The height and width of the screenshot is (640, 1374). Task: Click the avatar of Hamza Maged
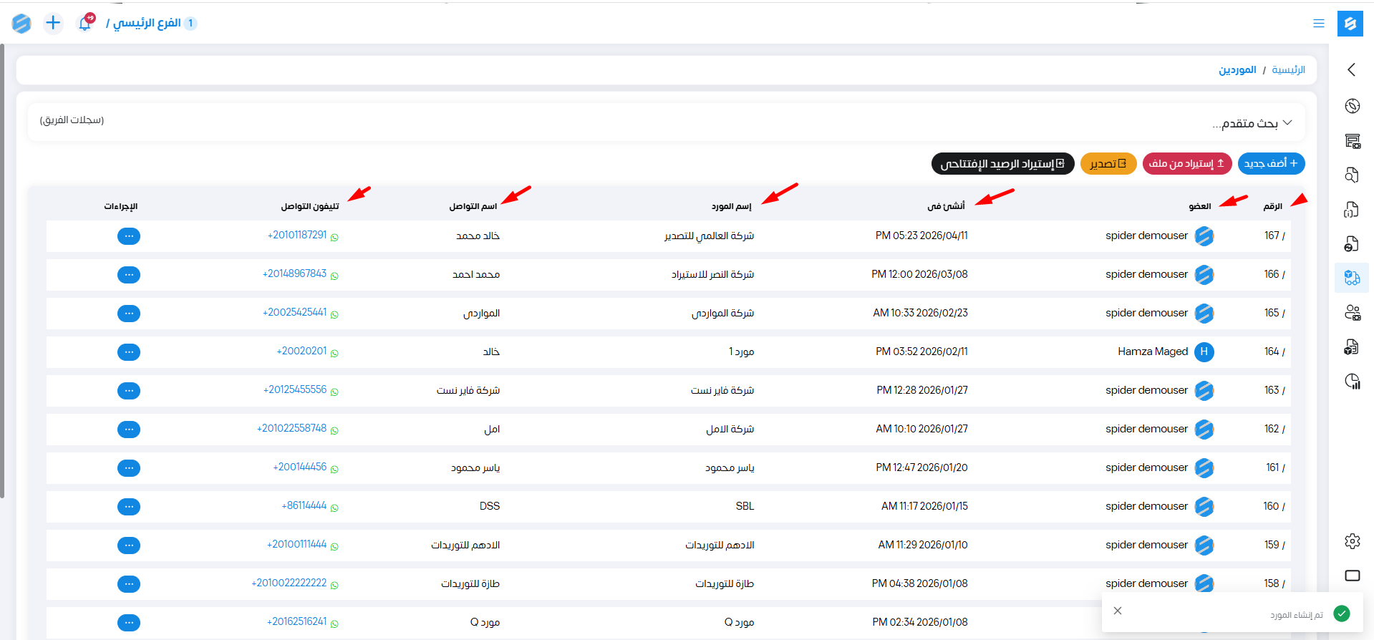(1204, 351)
